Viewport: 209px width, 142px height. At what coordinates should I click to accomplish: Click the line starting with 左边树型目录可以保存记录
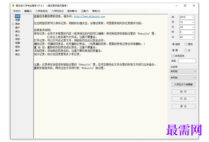click(x=88, y=23)
